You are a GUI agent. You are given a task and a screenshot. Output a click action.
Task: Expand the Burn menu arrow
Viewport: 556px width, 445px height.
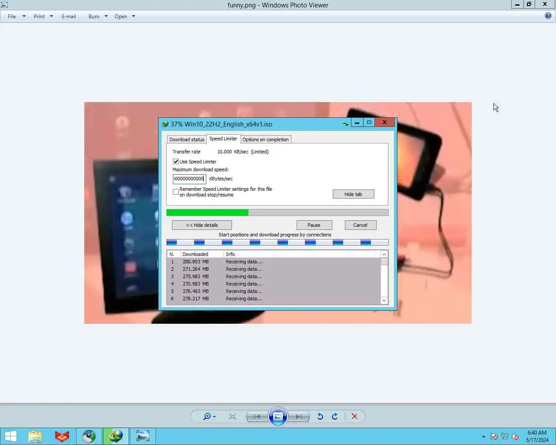pos(106,17)
